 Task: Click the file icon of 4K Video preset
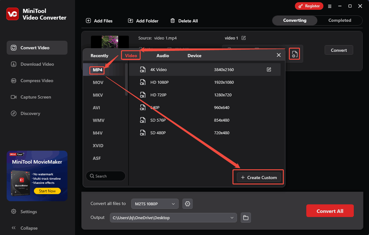point(143,69)
